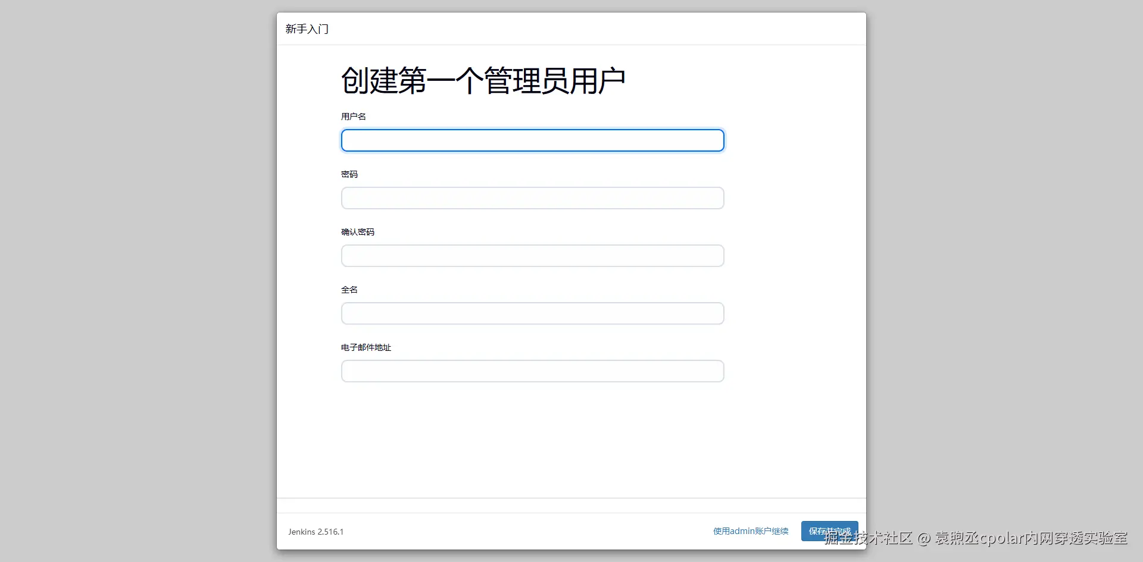
Task: Click the 使用admin账户继续 link
Action: [751, 531]
